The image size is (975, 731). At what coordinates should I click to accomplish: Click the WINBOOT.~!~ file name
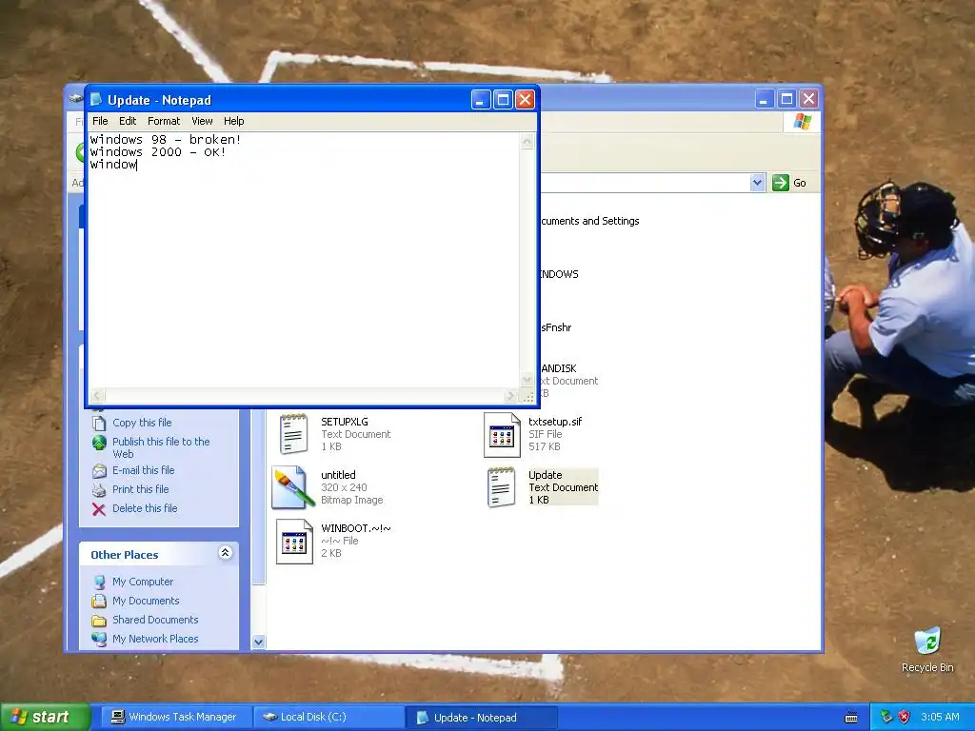pyautogui.click(x=356, y=528)
